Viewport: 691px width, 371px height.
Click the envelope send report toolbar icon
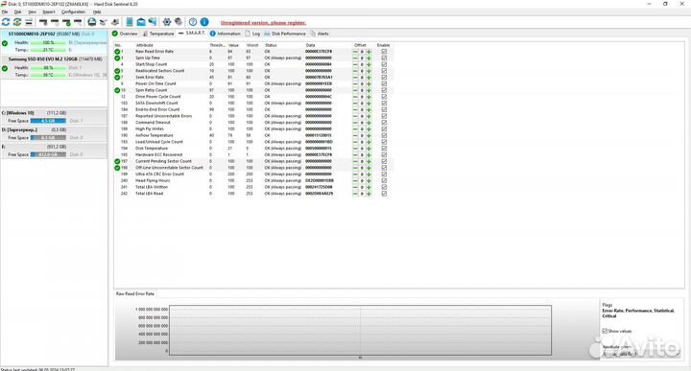(141, 21)
